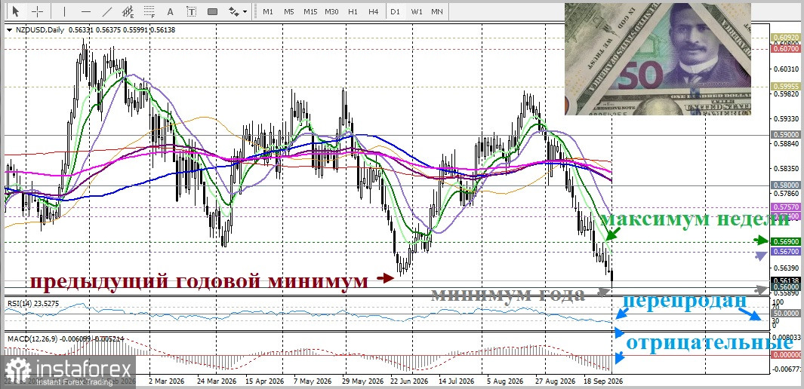Viewport: 804px width, 389px height.
Task: Click the 0.58840 price scale value
Action: [x=785, y=144]
